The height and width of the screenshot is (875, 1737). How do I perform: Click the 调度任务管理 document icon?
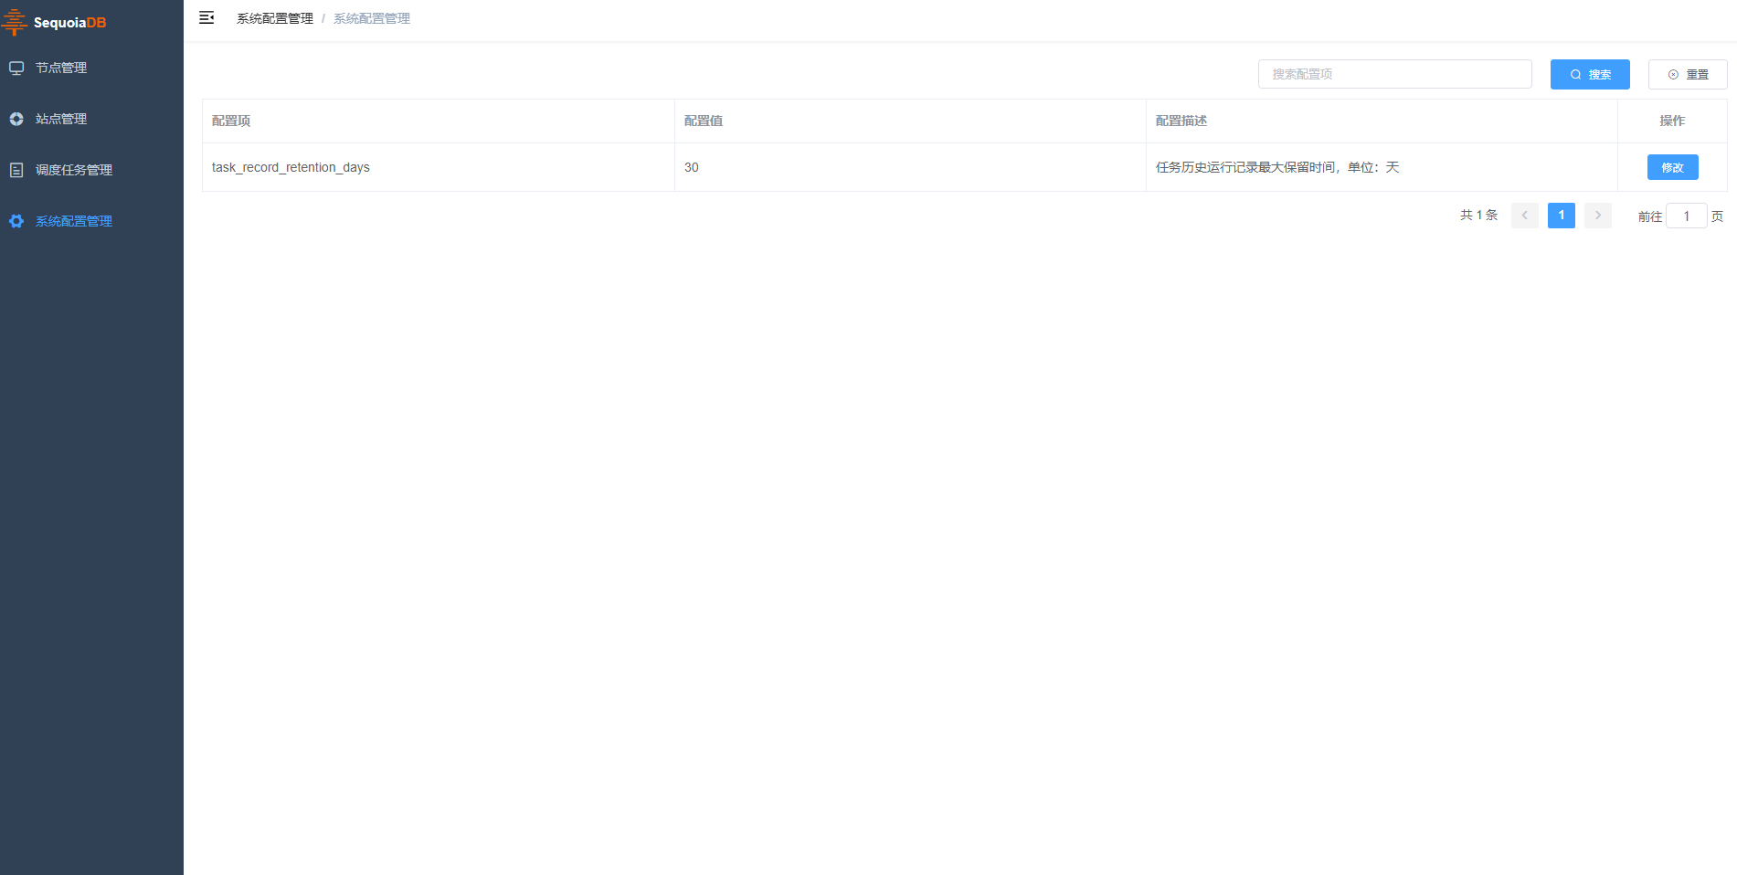[16, 170]
